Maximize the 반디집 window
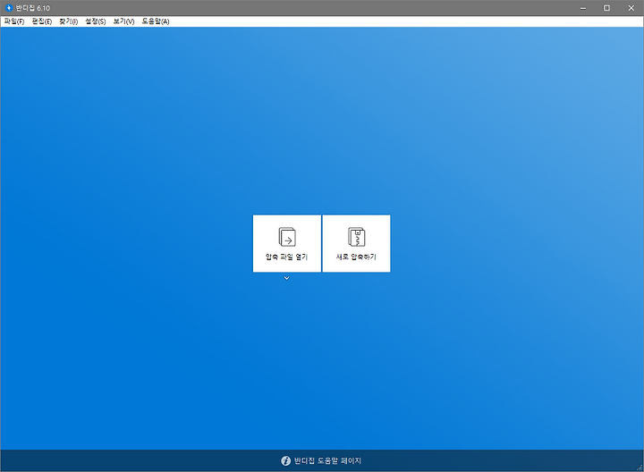Viewport: 644px width, 472px height. (x=606, y=8)
